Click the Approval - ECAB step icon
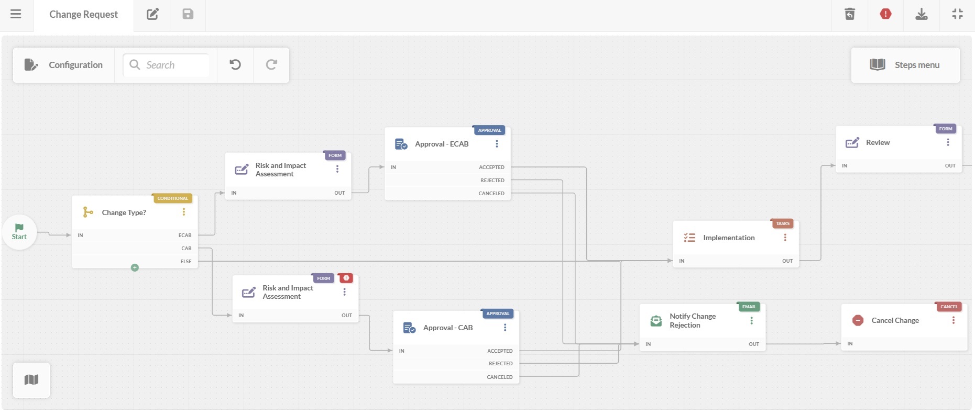 click(401, 144)
